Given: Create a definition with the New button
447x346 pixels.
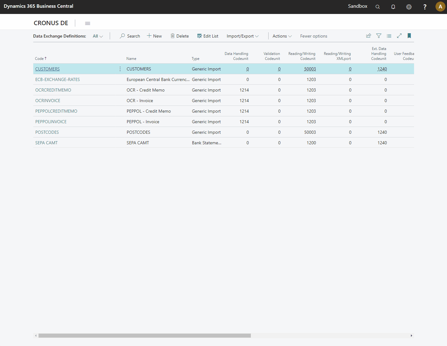Looking at the screenshot, I should [x=154, y=36].
